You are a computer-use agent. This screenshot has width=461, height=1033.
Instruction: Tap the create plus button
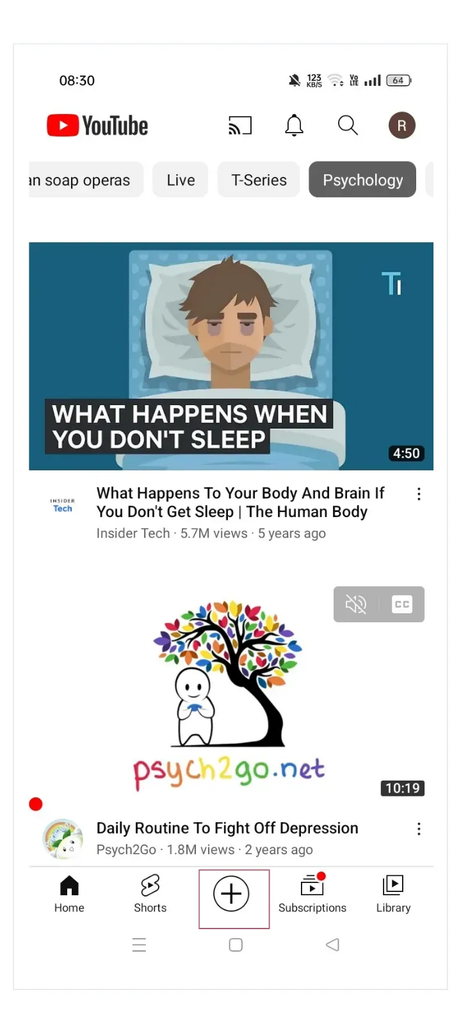231,894
